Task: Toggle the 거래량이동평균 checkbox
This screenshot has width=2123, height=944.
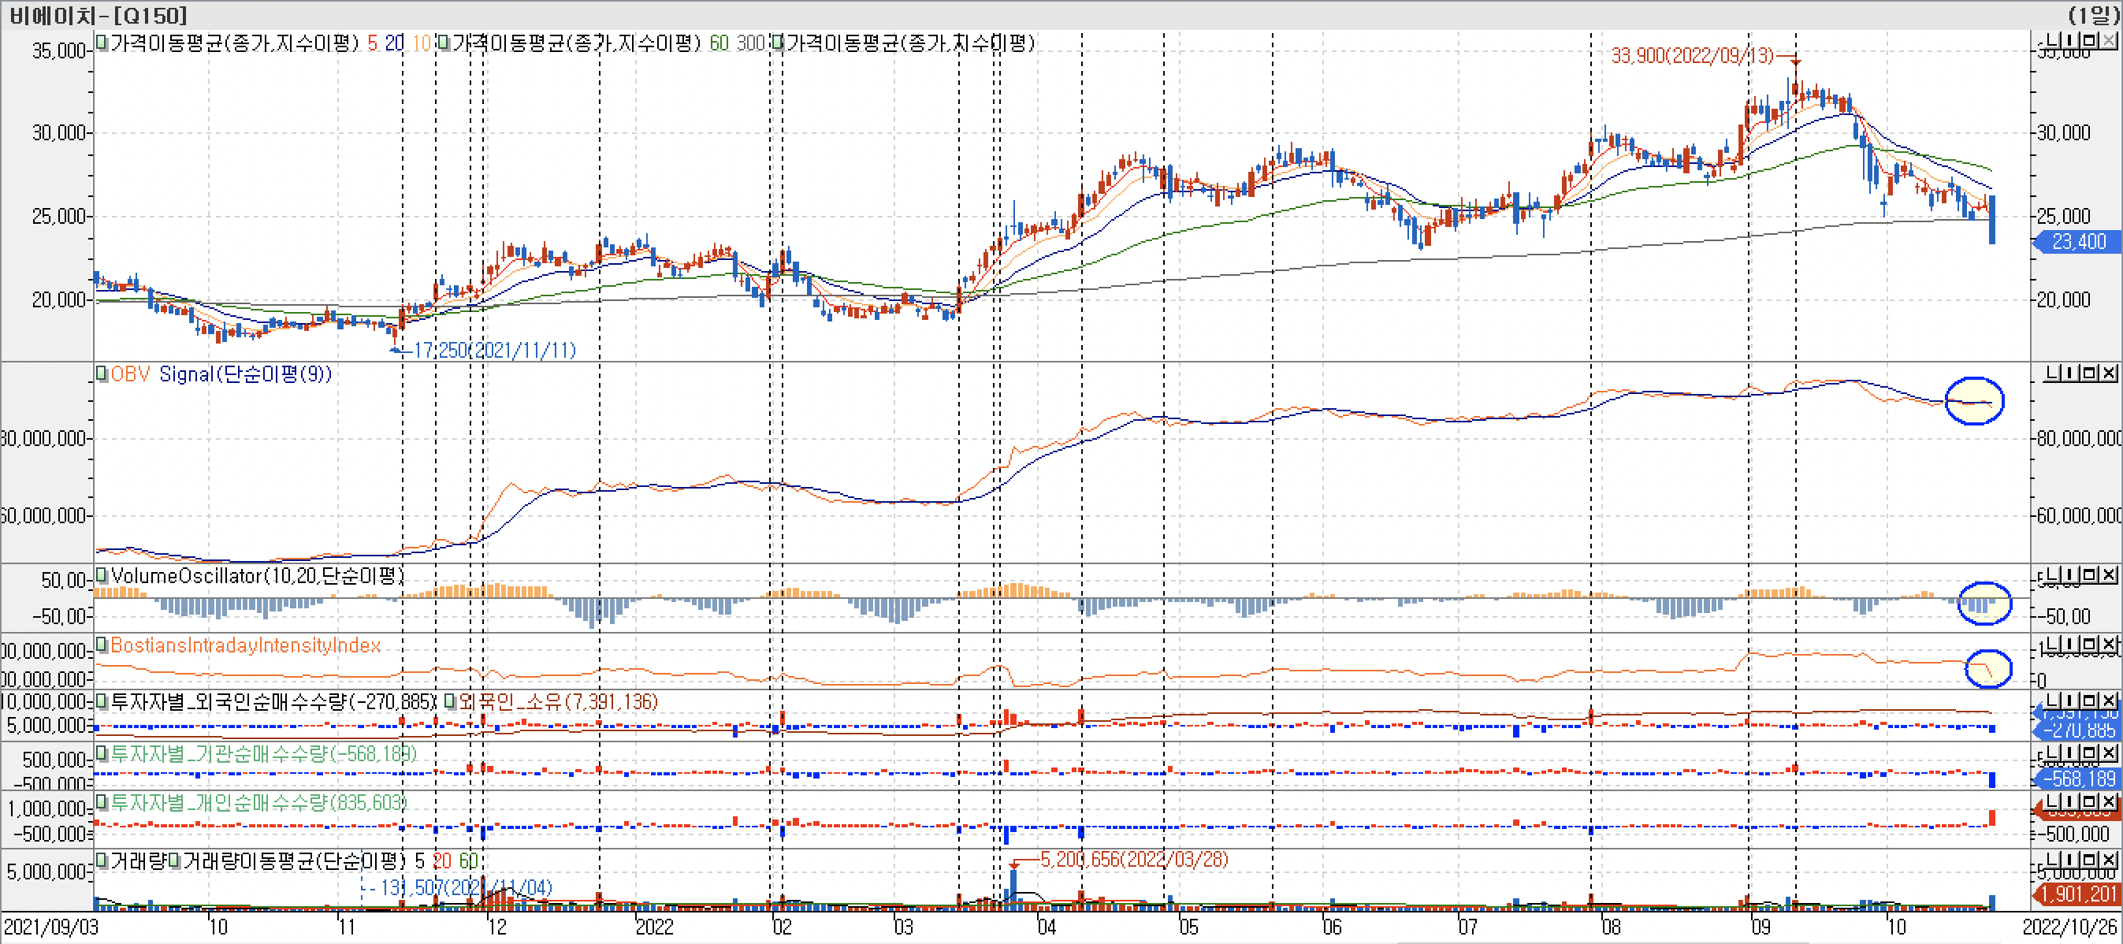Action: (x=174, y=860)
